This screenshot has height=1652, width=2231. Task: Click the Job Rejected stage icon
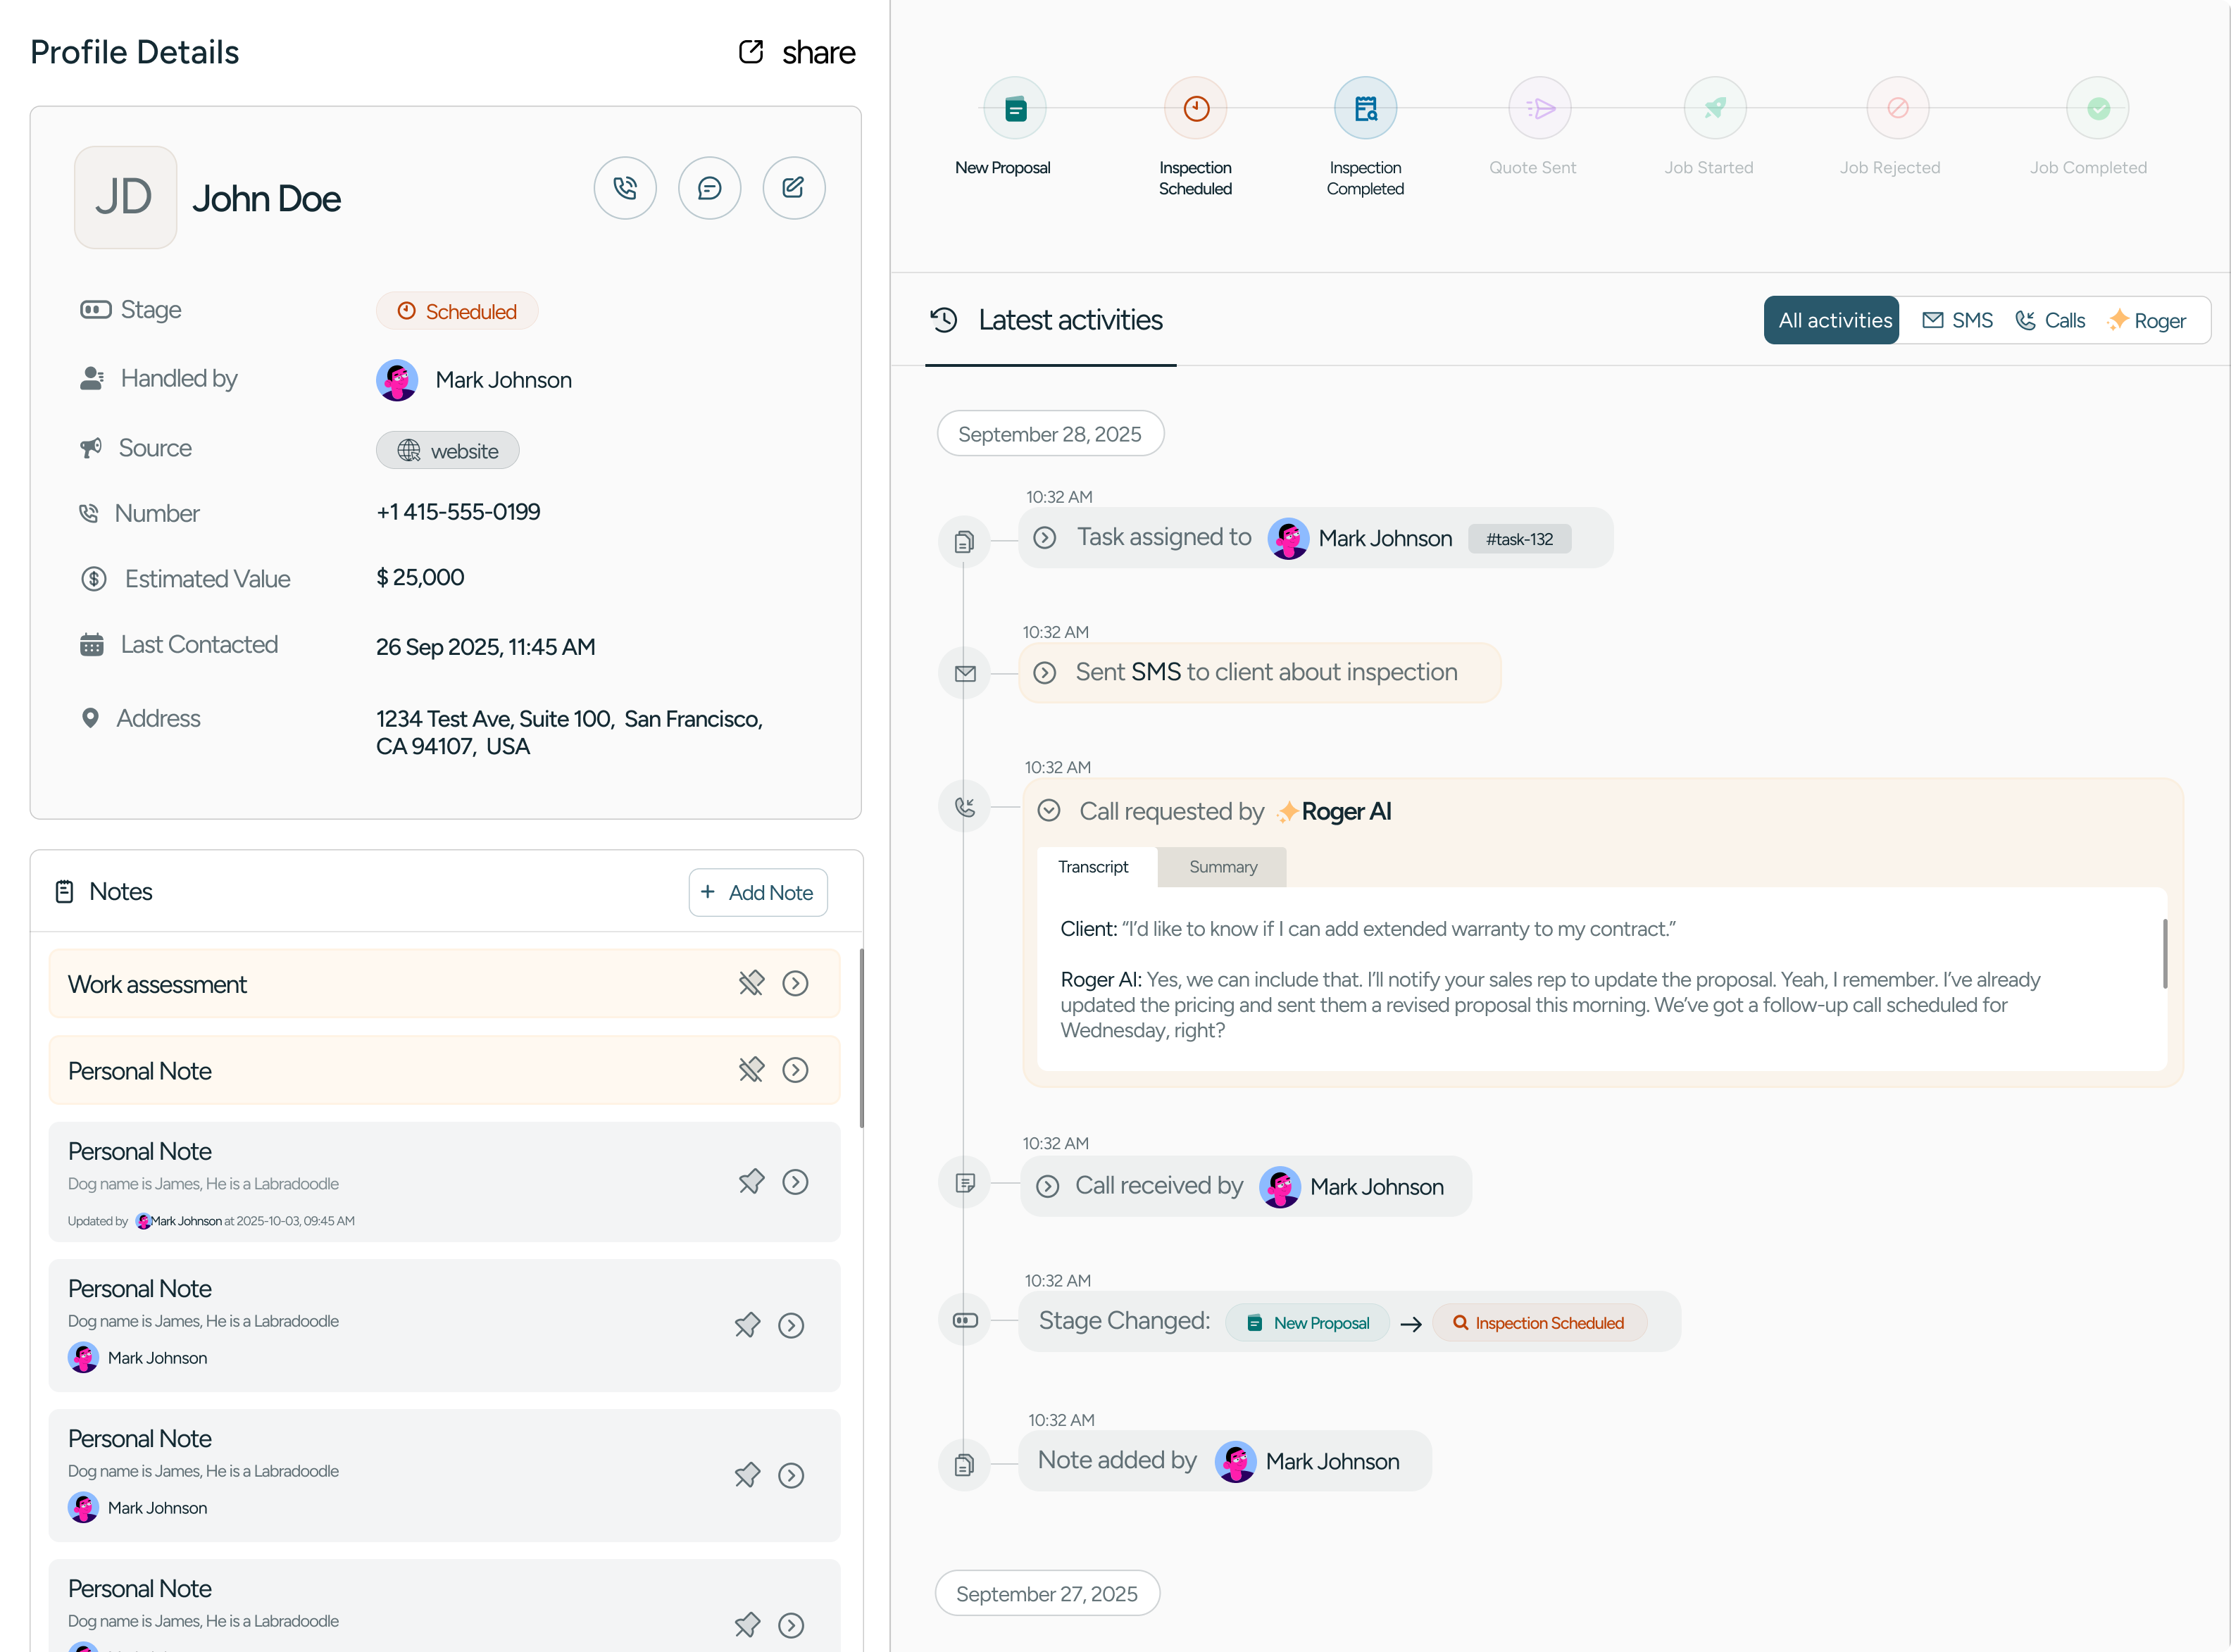click(1897, 108)
